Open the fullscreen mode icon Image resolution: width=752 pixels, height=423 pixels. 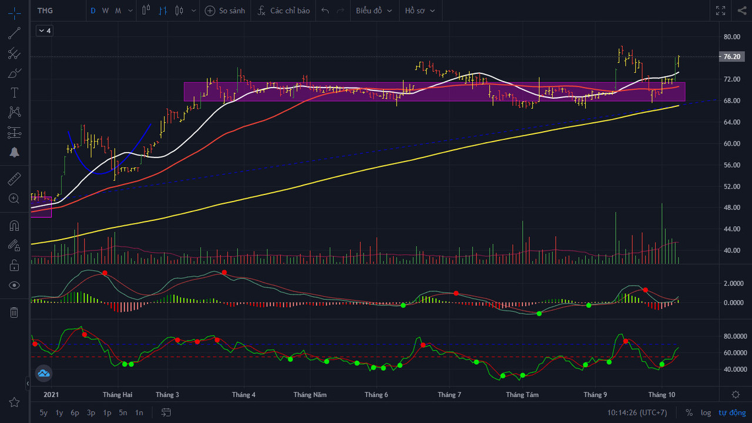point(720,11)
